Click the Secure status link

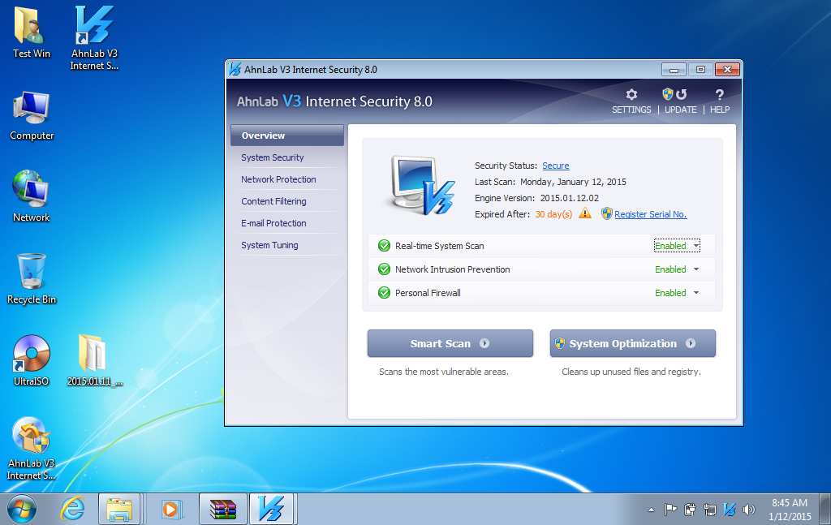pos(555,166)
